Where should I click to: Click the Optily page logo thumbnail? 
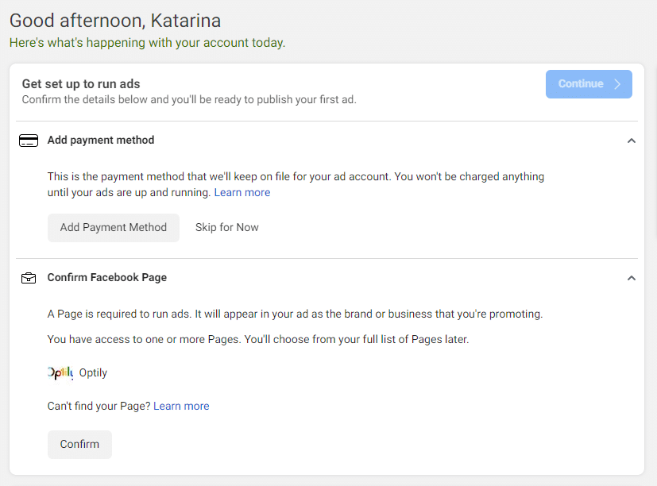60,372
